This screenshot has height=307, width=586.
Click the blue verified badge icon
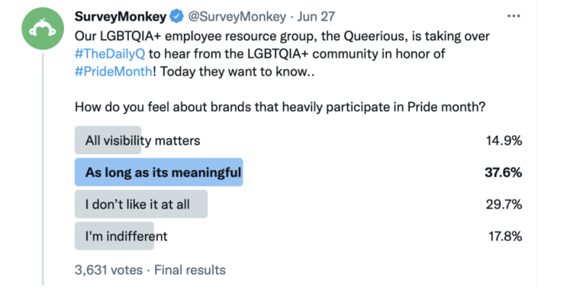tap(176, 17)
